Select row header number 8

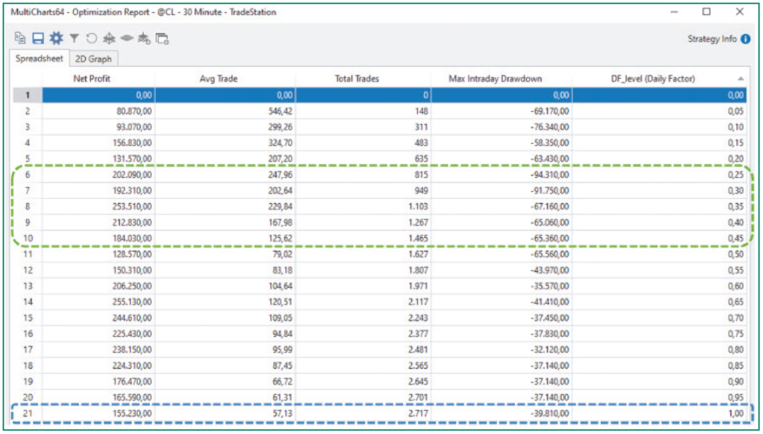pos(28,207)
